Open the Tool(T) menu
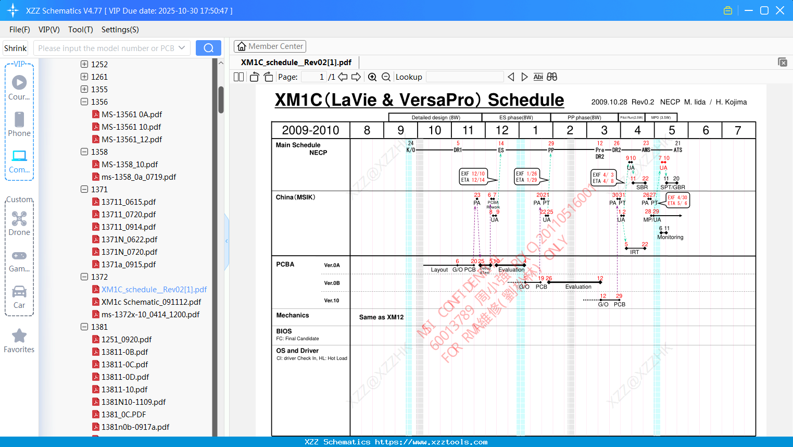 (81, 30)
